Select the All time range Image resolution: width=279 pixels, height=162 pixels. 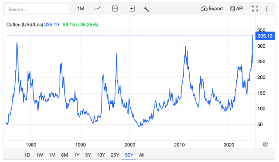(x=141, y=155)
